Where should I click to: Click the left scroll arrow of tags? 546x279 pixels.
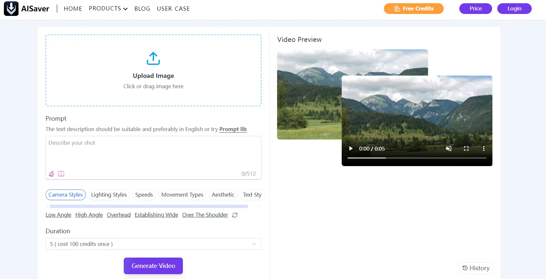point(48,206)
